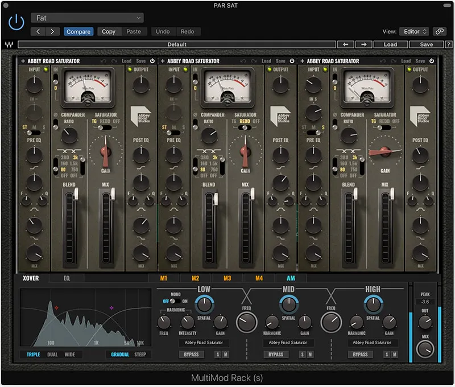455x387 pixels.
Task: Bypass the HIGH band
Action: (360, 355)
